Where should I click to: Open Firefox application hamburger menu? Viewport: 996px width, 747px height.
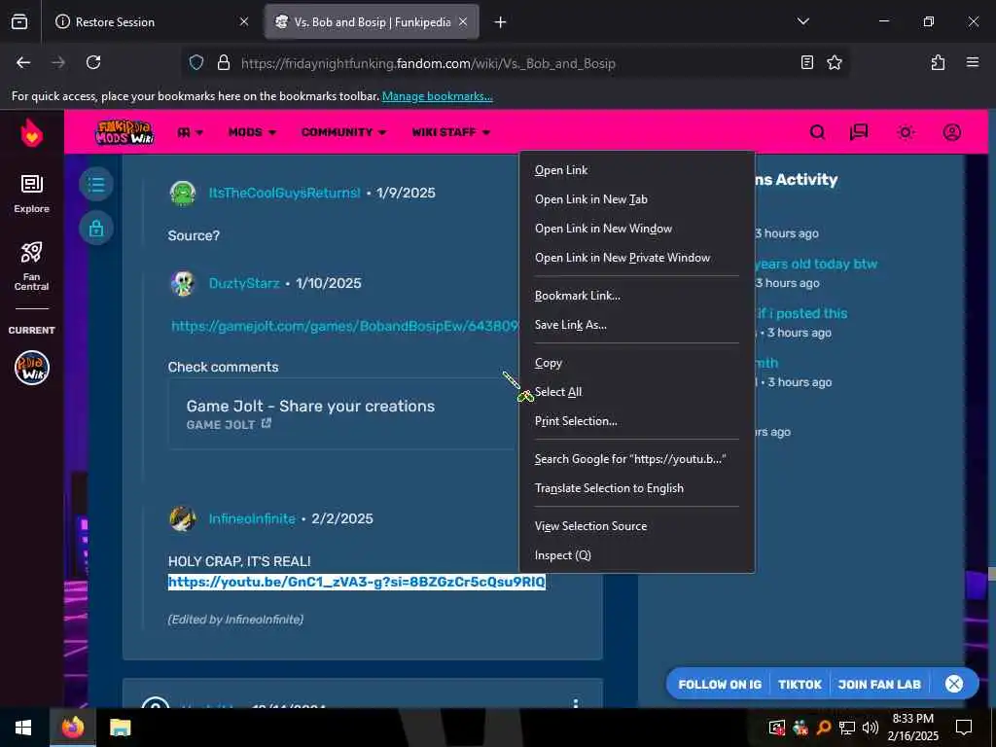[x=972, y=62]
